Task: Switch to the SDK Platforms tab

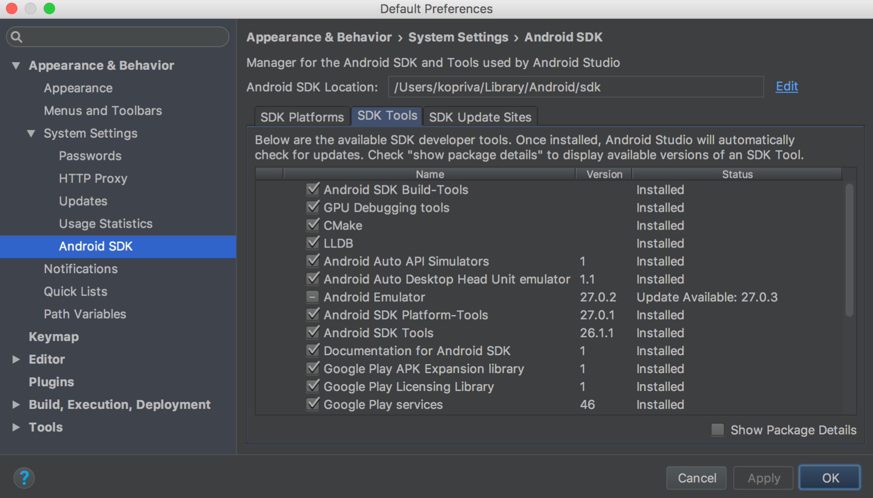Action: (301, 116)
